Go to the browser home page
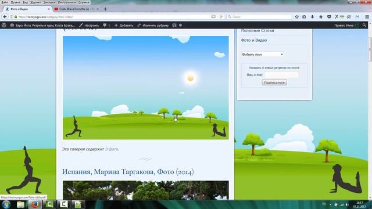Viewport: 372px width, 209px height. pos(321,17)
